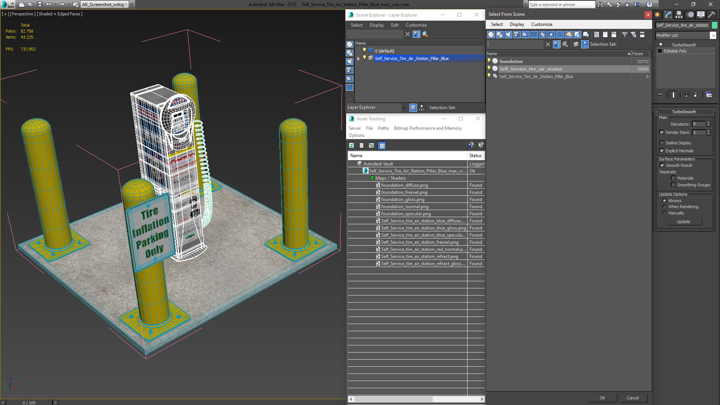Click the Refresh icon in Asset Tracking
The image size is (720, 405).
351,145
